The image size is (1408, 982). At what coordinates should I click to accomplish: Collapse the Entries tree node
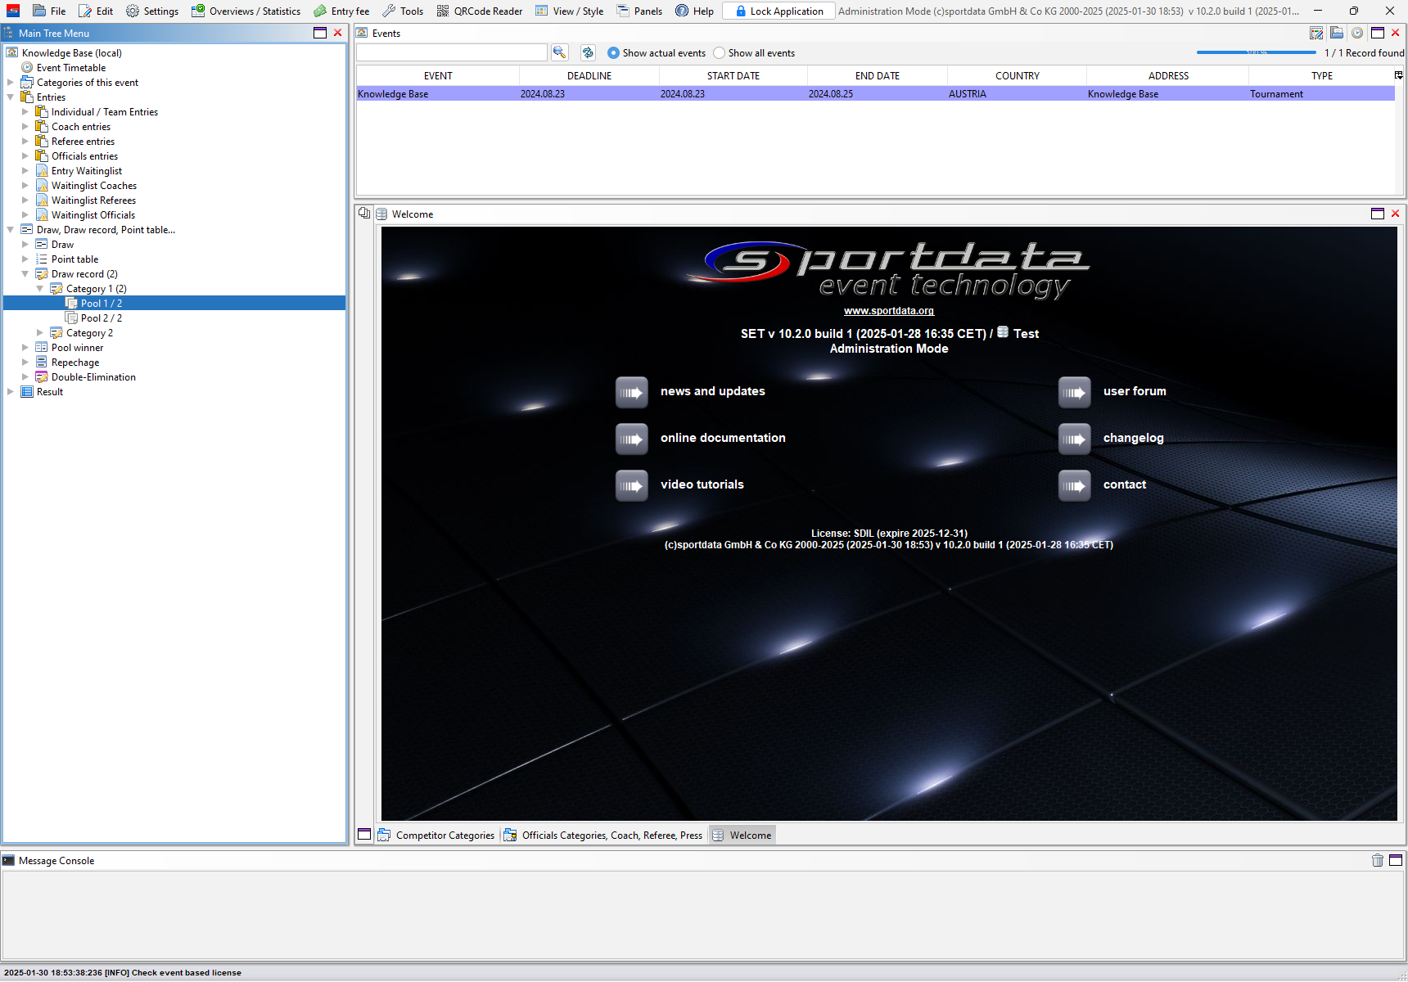(11, 97)
